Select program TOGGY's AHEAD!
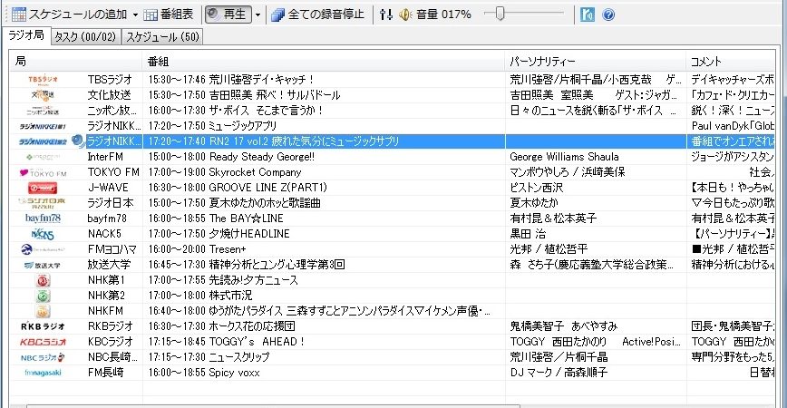Viewport: 787px width, 408px height. (257, 342)
